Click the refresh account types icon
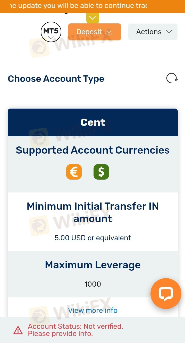Viewport: 185px width, 344px height. coord(172,78)
